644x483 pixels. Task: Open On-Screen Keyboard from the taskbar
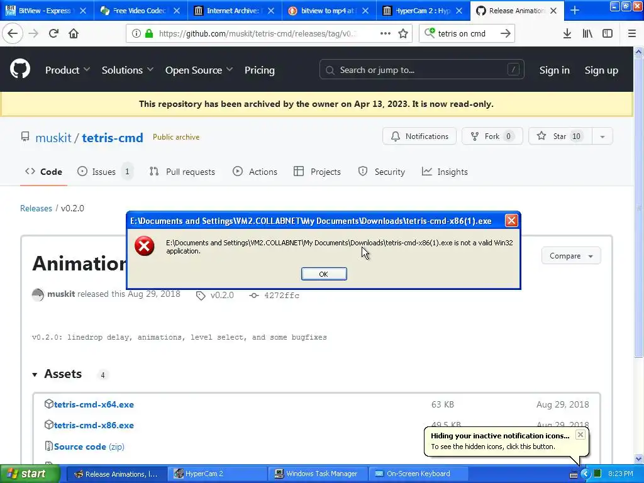point(418,474)
